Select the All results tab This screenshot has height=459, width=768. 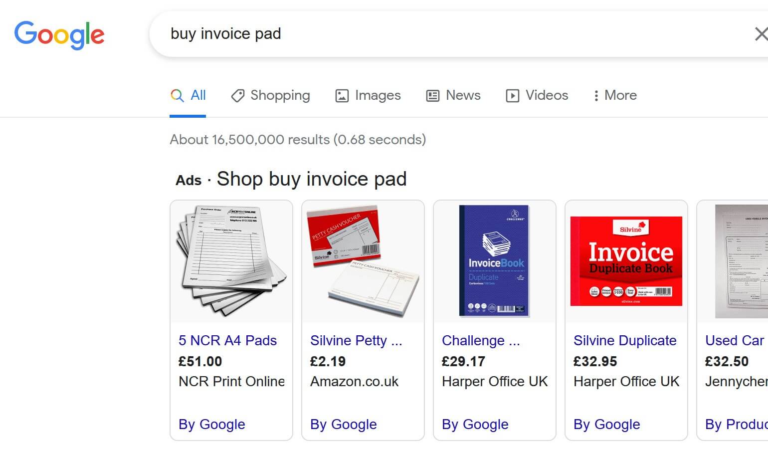pyautogui.click(x=188, y=95)
